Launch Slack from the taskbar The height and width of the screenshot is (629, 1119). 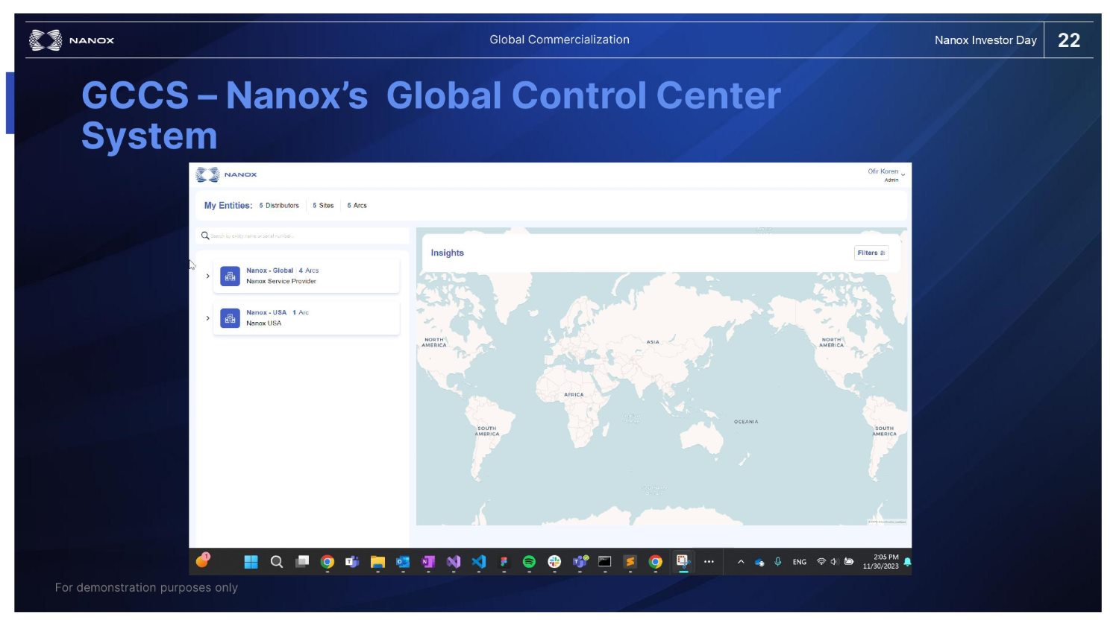554,563
